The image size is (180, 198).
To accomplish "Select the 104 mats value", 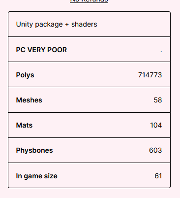I will pos(156,125).
